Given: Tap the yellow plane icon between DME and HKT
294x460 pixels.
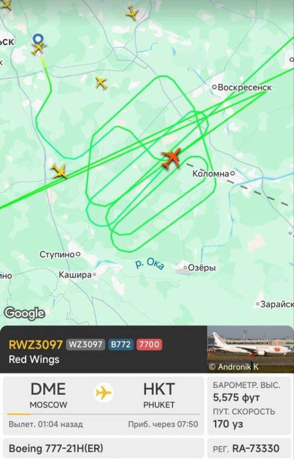Looking at the screenshot, I should click(x=103, y=393).
